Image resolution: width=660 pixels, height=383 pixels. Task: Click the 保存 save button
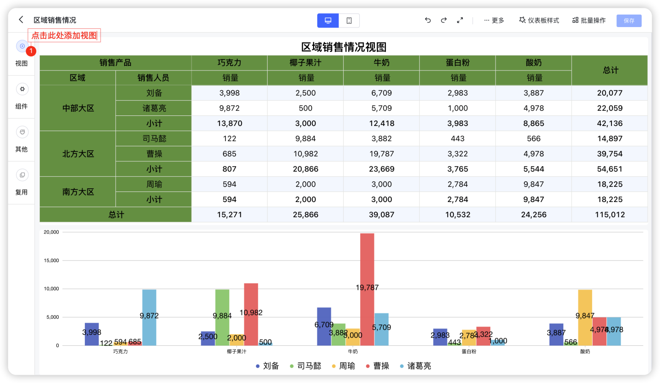pos(629,21)
